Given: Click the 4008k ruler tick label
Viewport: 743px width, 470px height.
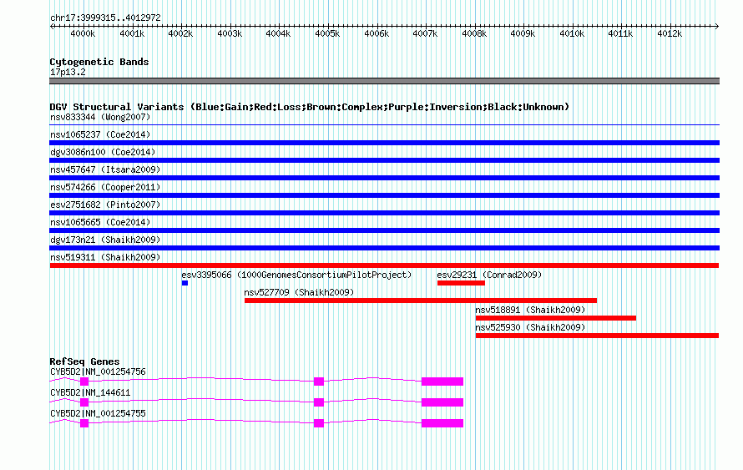Looking at the screenshot, I should pos(474,33).
